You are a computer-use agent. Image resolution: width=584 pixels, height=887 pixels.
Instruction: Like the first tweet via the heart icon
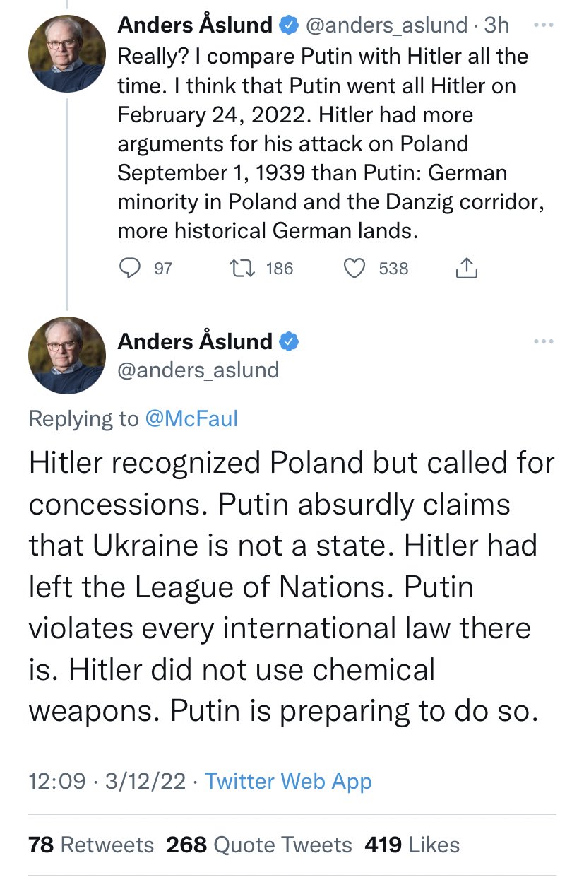(x=354, y=269)
